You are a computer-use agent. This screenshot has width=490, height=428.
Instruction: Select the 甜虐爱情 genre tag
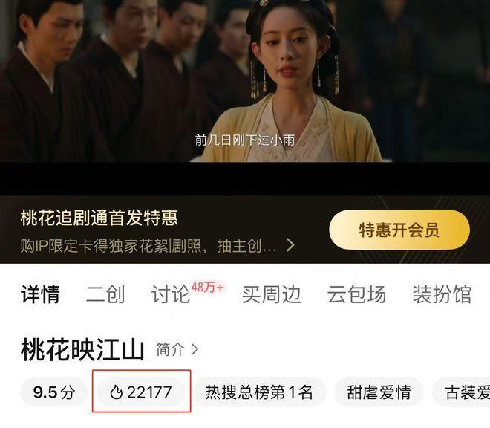point(379,392)
